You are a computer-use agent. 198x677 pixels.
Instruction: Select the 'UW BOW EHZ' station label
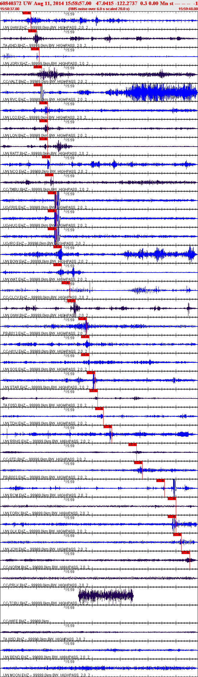[x=15, y=261]
